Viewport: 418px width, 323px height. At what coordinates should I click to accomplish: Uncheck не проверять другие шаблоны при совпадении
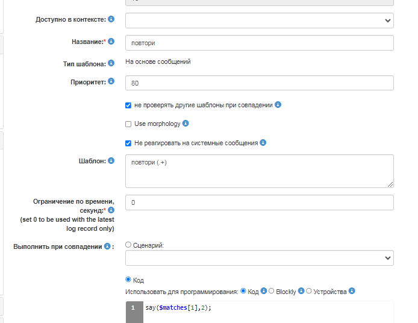tap(128, 105)
